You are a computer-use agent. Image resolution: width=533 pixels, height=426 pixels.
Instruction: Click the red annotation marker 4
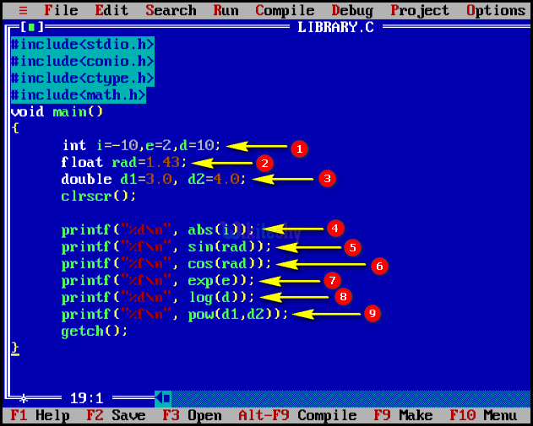coord(334,228)
